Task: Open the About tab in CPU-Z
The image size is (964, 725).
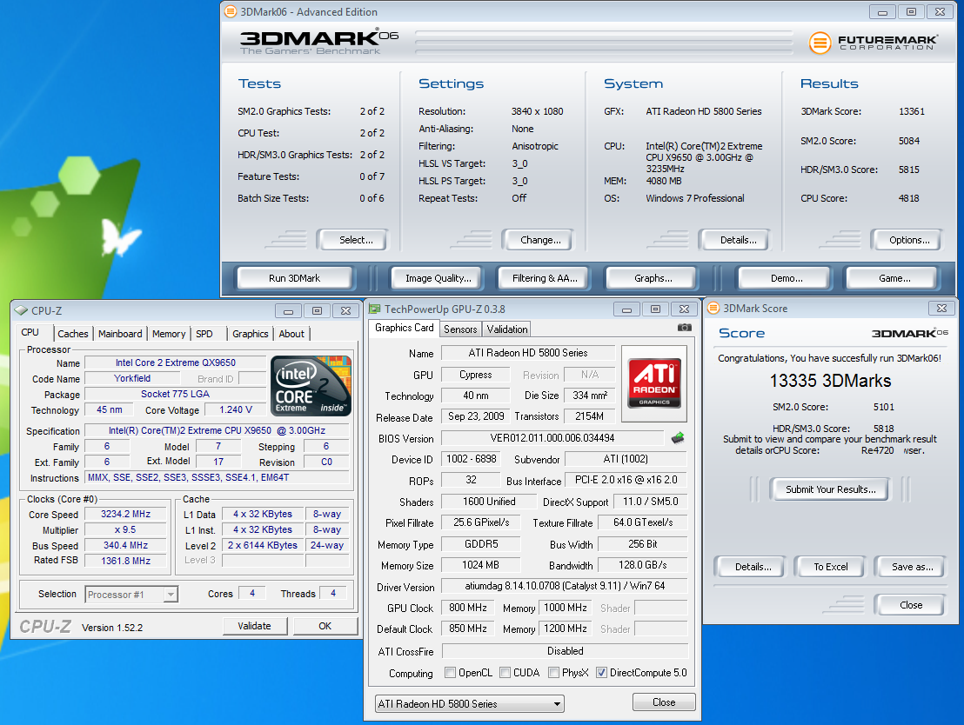Action: pyautogui.click(x=291, y=334)
